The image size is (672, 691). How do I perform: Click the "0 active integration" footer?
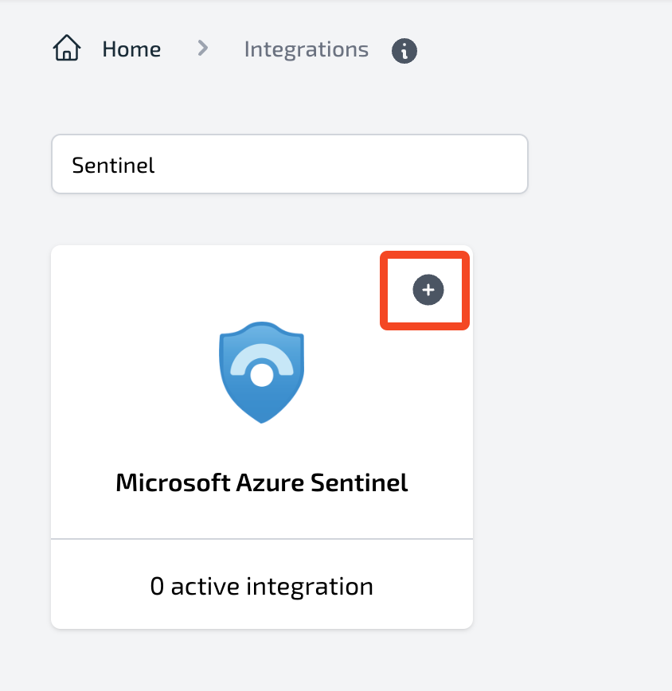(261, 587)
